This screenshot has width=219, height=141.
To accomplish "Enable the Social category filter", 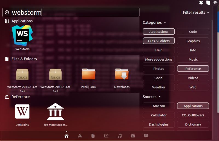I will [x=159, y=78].
